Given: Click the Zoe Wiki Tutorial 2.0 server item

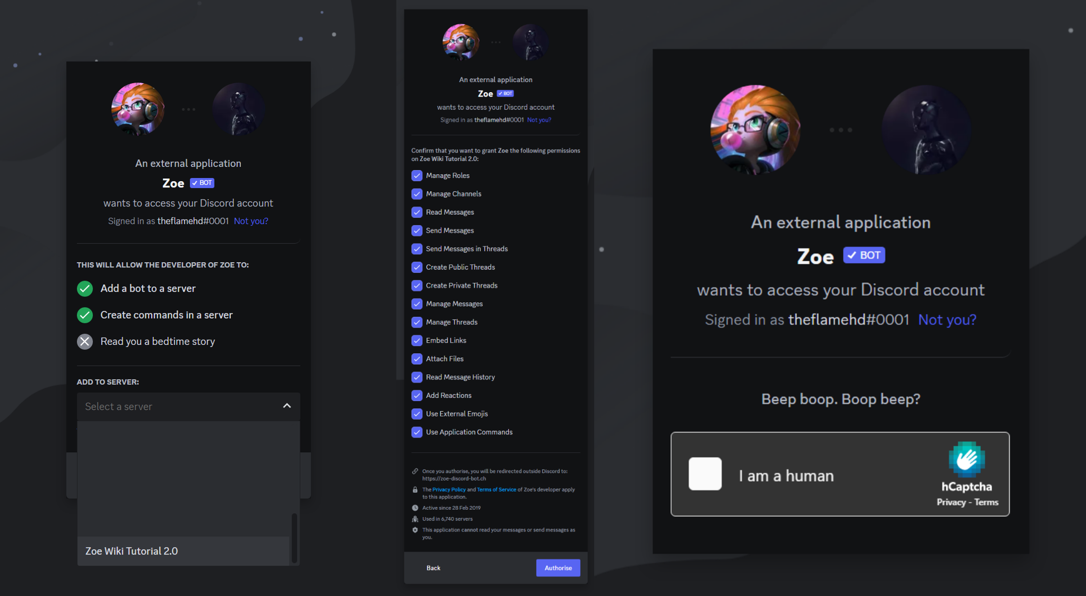Looking at the screenshot, I should [x=186, y=550].
